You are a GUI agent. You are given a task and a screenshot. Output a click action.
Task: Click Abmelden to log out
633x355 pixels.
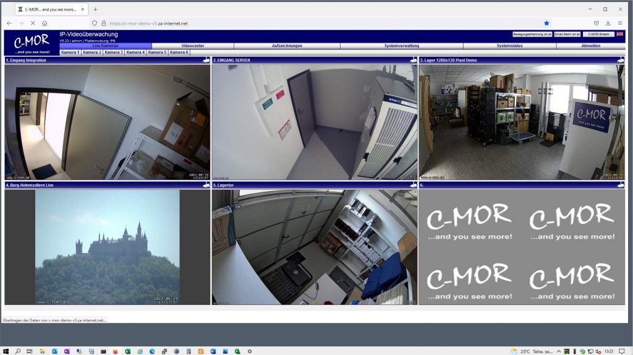(x=590, y=46)
